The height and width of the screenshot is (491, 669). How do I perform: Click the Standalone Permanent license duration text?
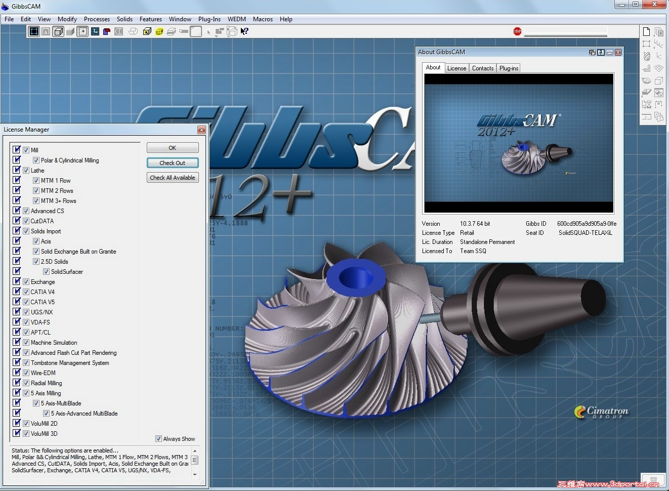click(x=487, y=242)
